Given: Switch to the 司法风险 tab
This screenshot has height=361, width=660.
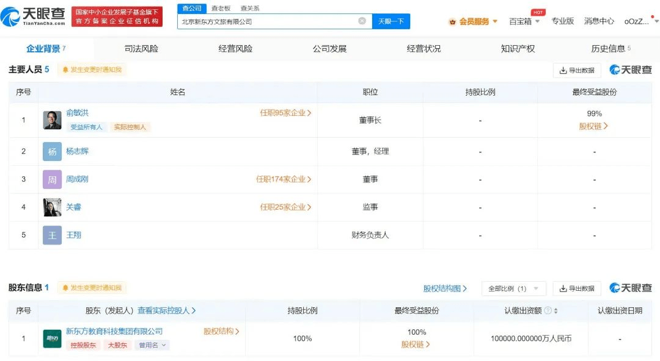Looking at the screenshot, I should point(141,49).
